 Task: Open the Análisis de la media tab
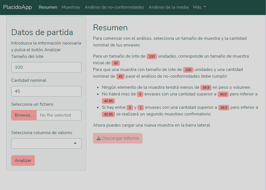point(168,7)
